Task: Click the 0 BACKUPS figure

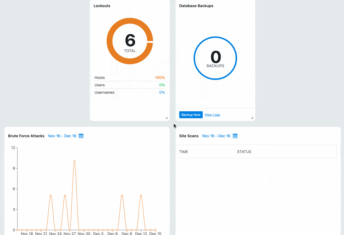Action: click(215, 59)
